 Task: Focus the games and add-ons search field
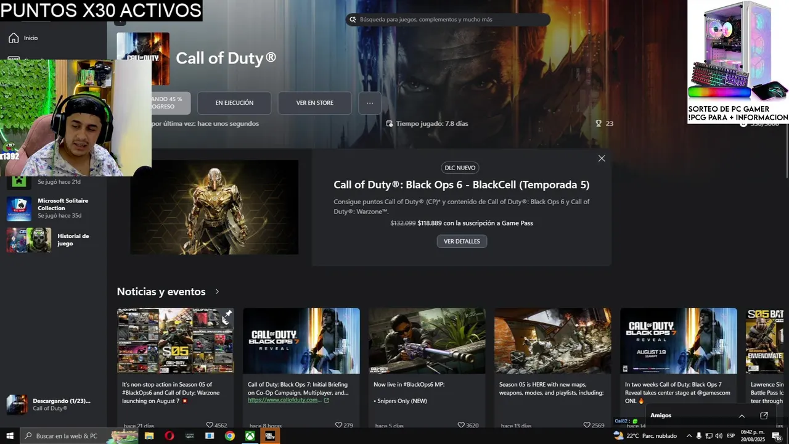[x=448, y=20]
